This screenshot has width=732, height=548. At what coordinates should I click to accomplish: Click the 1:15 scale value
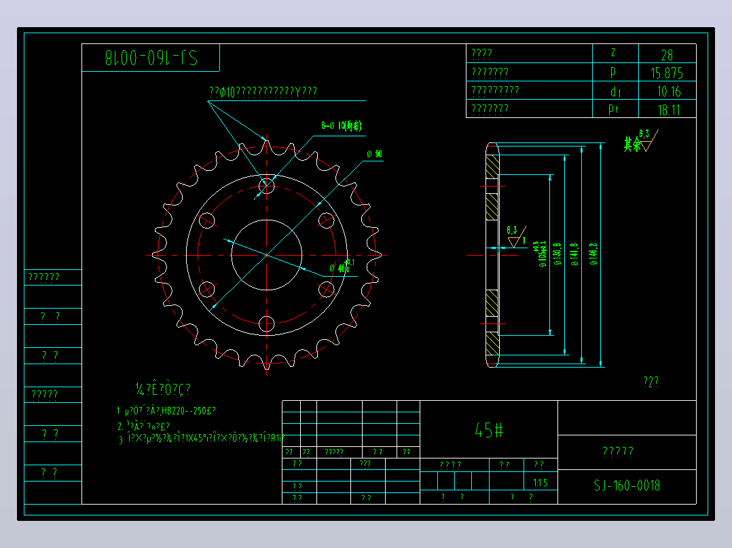(541, 483)
